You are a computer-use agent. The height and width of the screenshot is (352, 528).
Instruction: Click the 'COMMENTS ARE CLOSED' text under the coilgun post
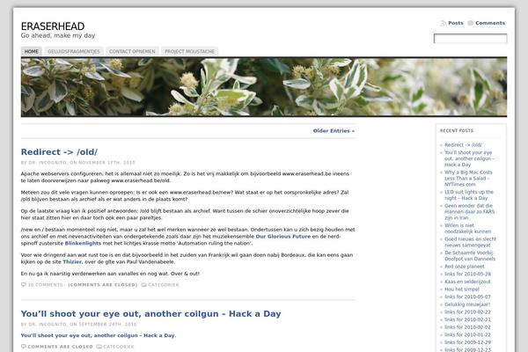pyautogui.click(x=60, y=347)
